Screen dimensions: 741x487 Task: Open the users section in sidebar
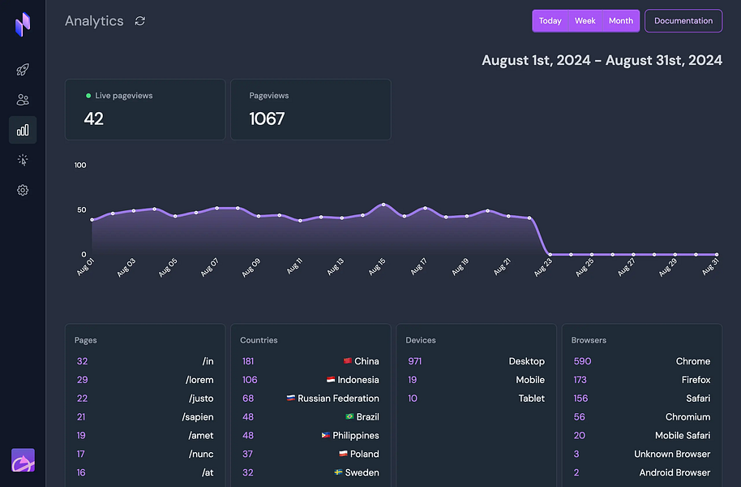pyautogui.click(x=22, y=99)
